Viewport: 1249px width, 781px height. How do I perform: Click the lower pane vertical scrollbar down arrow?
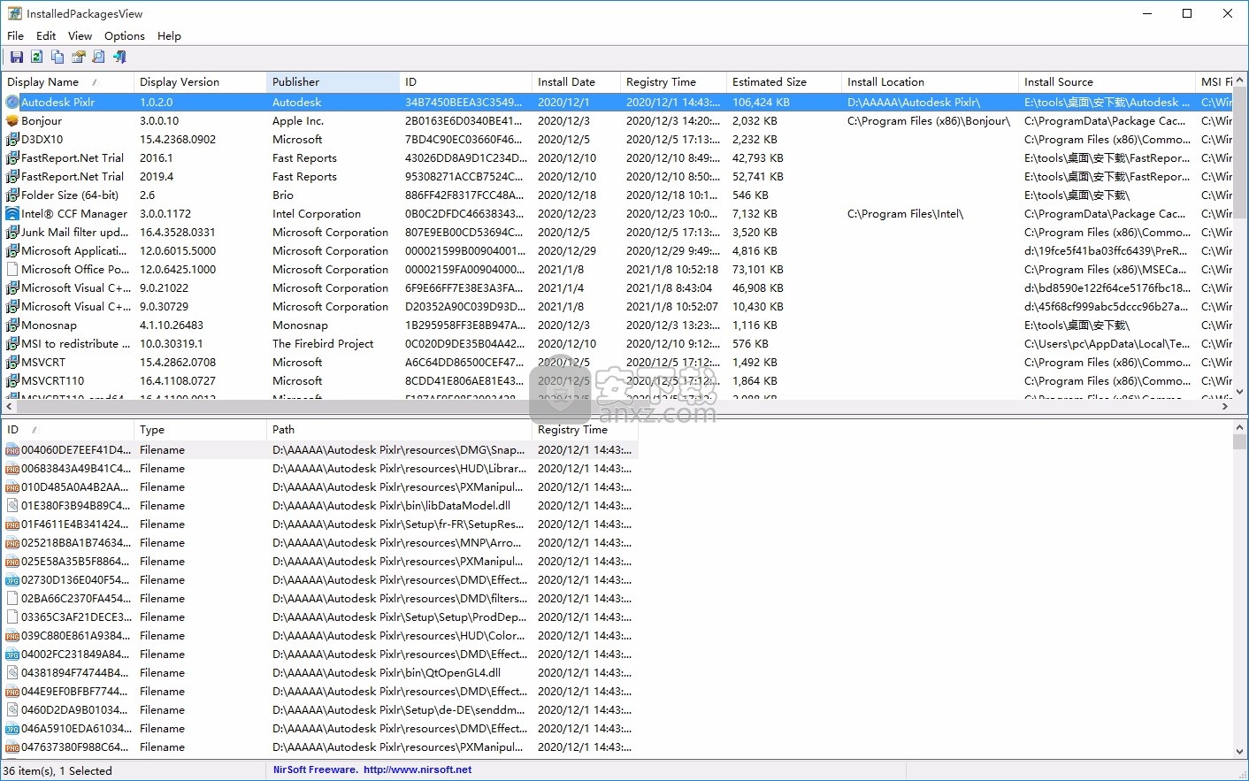(1239, 752)
